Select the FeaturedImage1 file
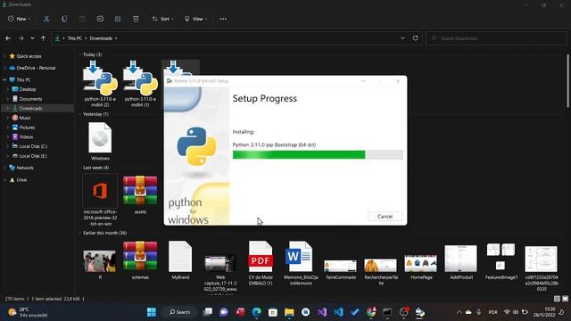 (x=501, y=261)
